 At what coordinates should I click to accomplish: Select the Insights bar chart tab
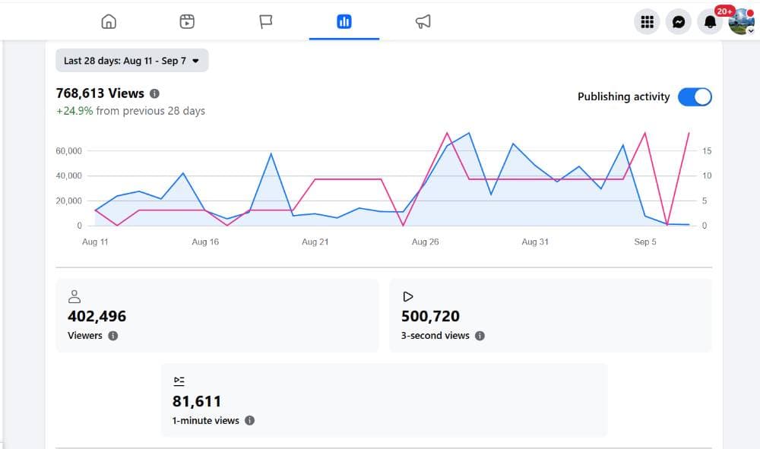pos(344,21)
